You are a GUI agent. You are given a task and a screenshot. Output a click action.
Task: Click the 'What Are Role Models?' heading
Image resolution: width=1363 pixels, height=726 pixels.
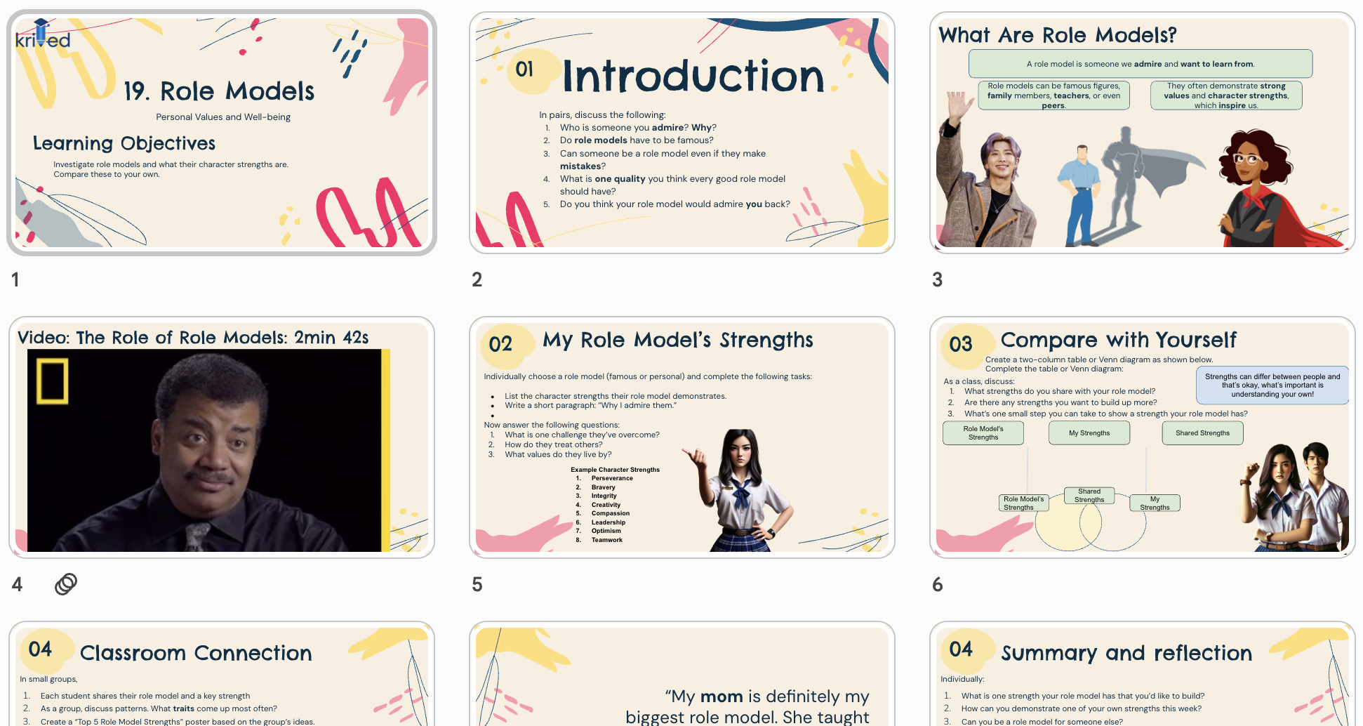click(x=1058, y=34)
